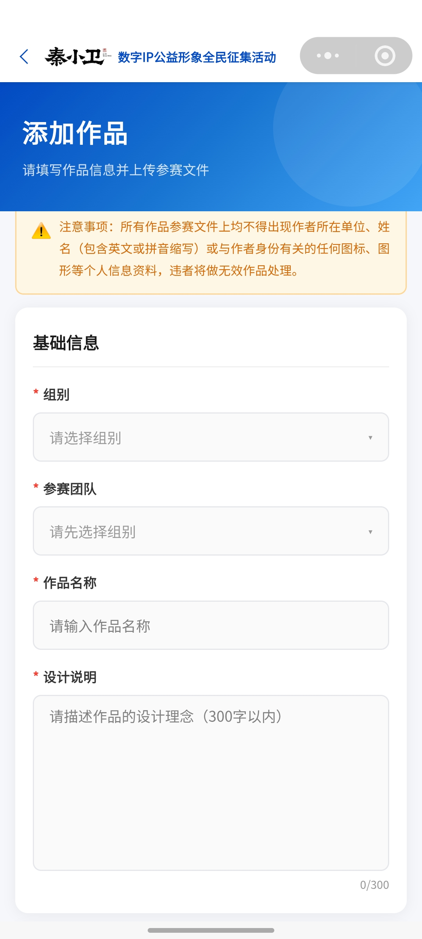Click the small arrow in 请选择组别 field

point(370,437)
